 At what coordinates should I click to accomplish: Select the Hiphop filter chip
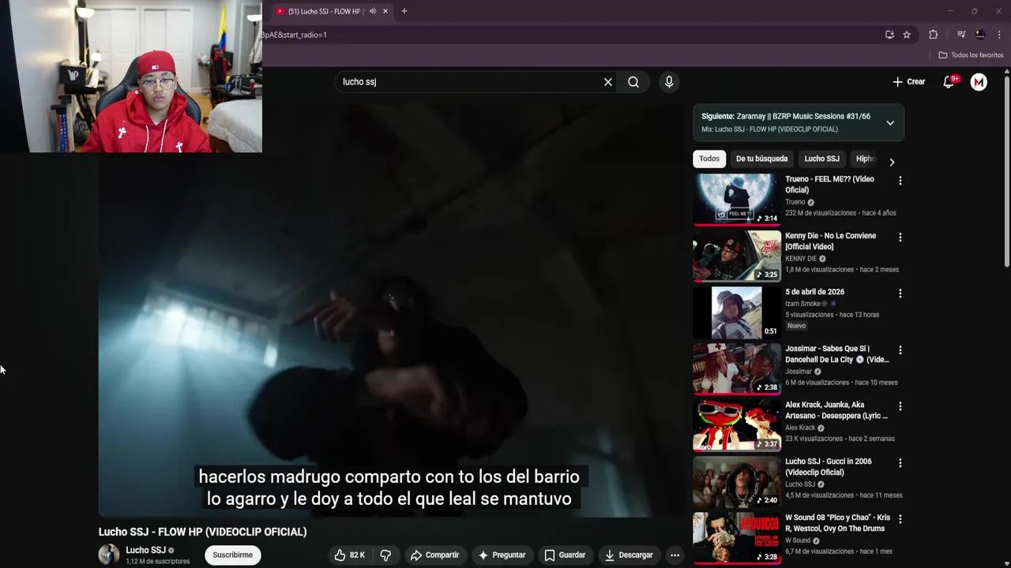tap(866, 159)
